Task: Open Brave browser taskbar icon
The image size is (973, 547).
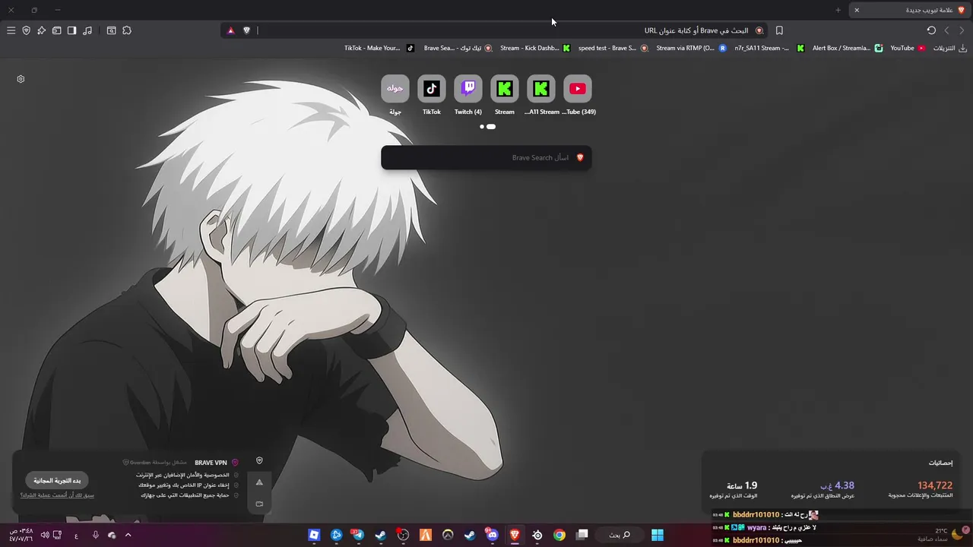Action: (515, 535)
